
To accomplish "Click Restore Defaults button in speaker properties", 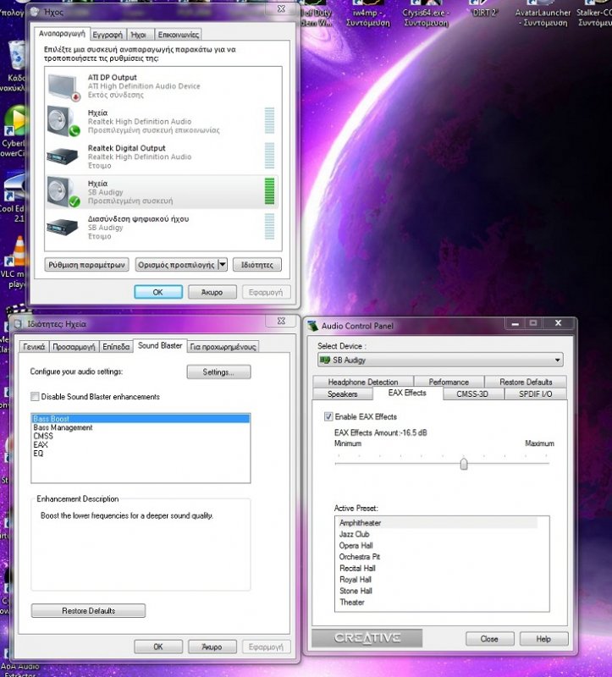I will coord(88,610).
